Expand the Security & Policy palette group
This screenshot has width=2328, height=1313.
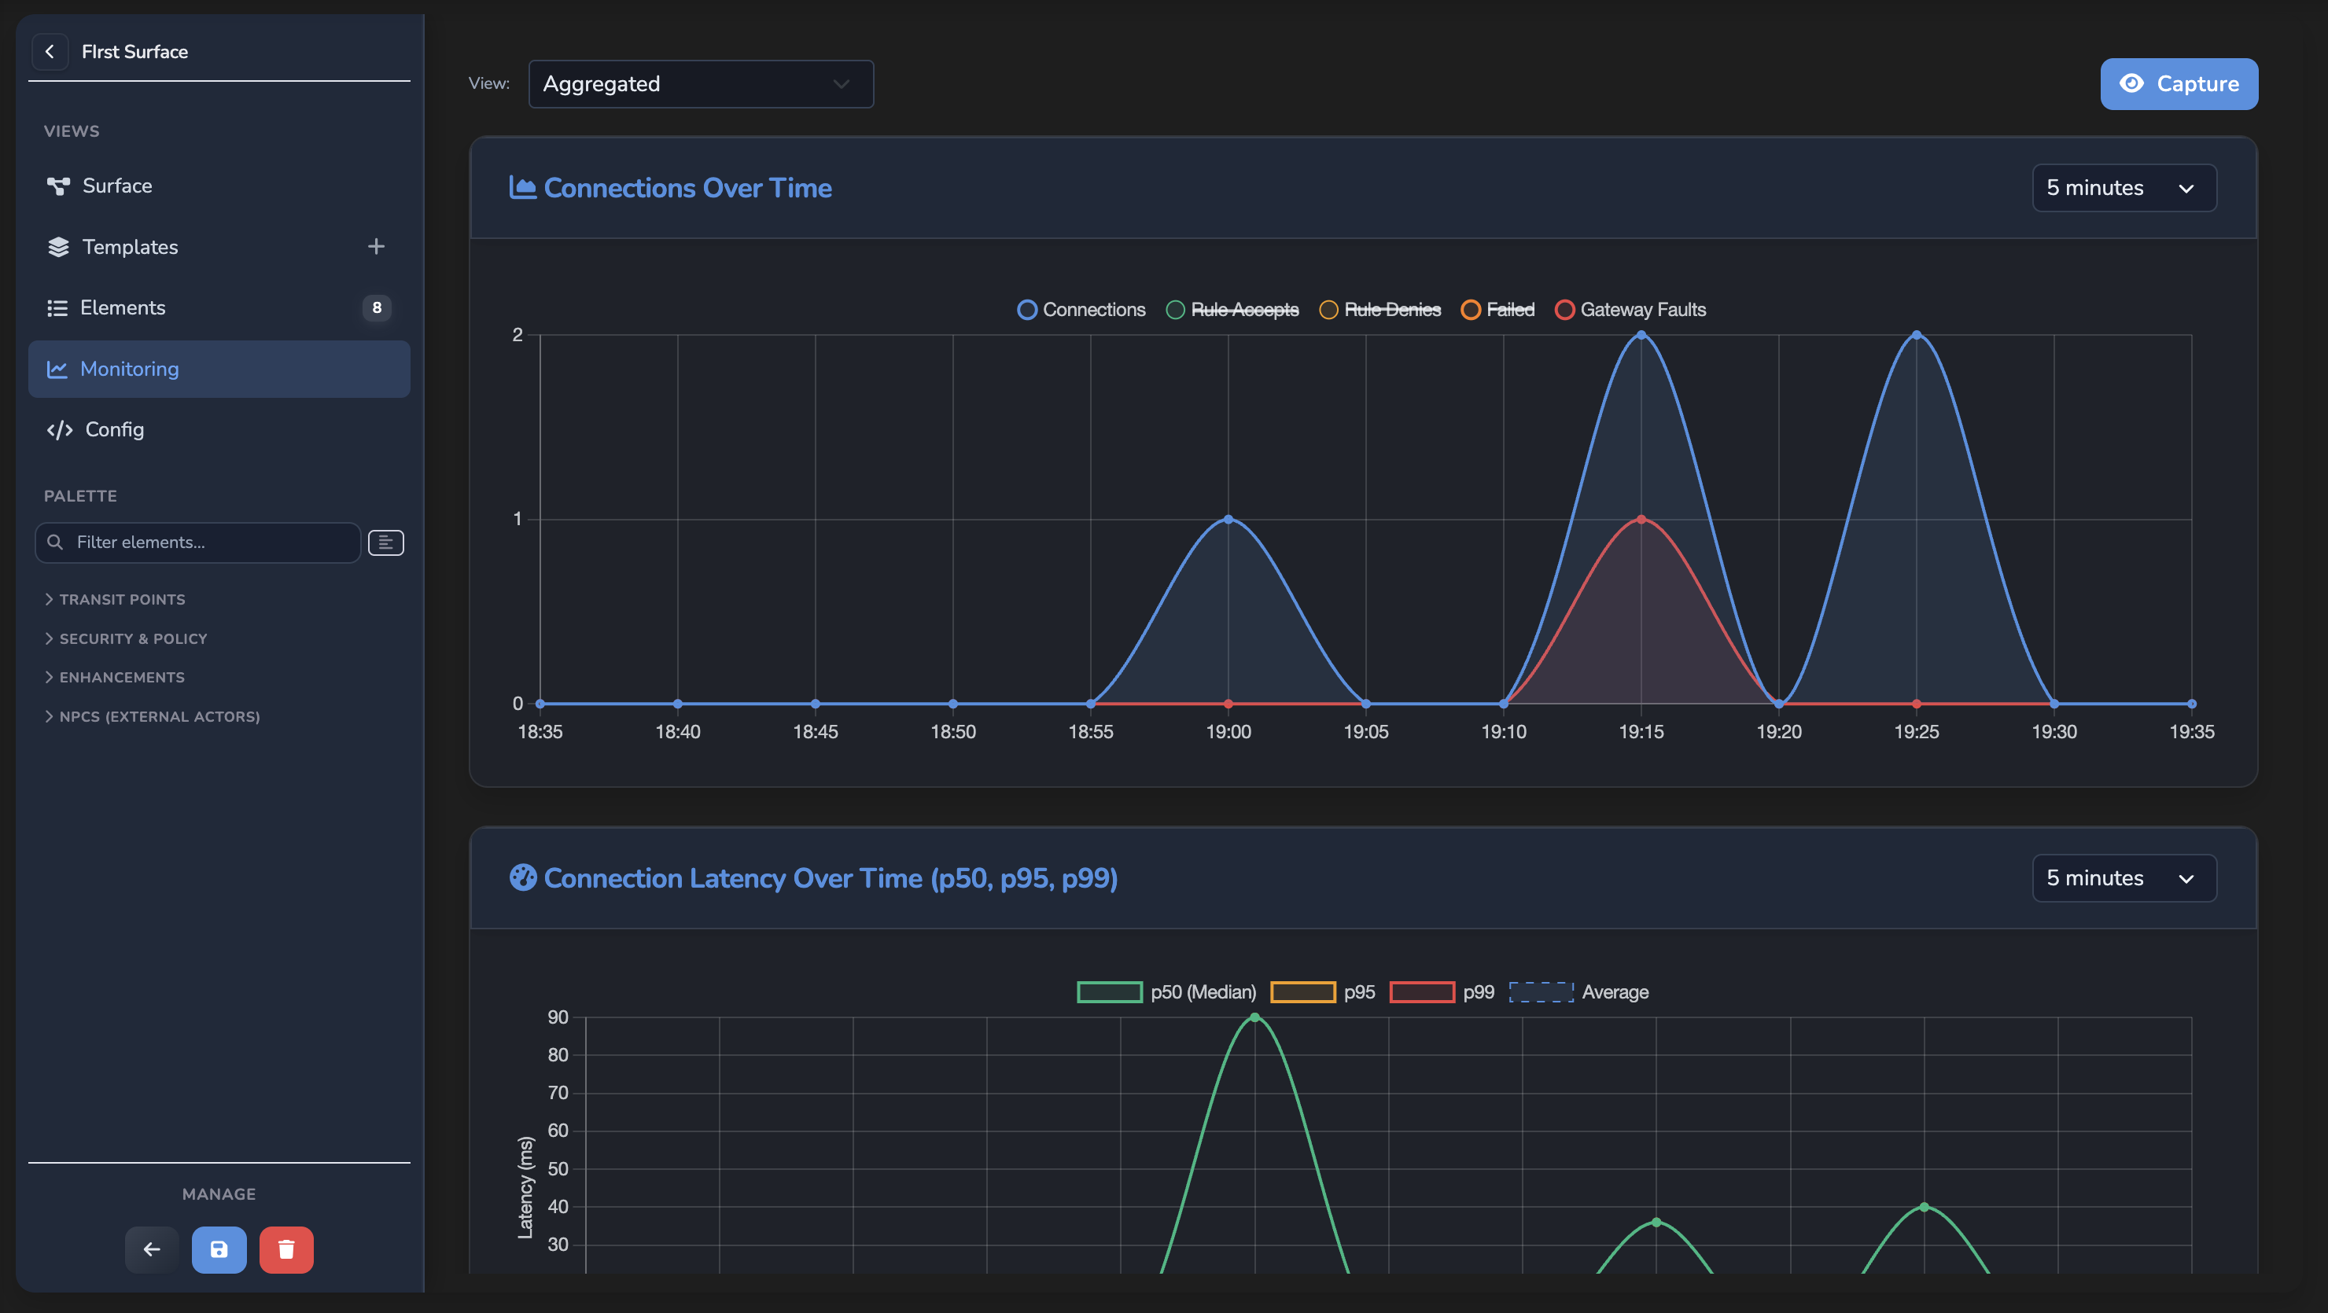pyautogui.click(x=127, y=639)
